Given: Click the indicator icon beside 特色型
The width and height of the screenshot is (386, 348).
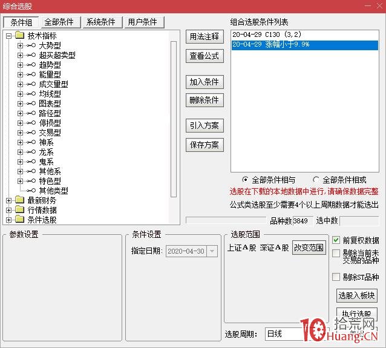Looking at the screenshot, I should (x=31, y=181).
